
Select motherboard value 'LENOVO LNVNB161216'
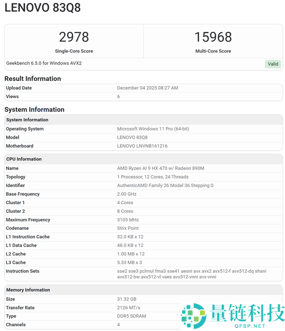click(142, 146)
